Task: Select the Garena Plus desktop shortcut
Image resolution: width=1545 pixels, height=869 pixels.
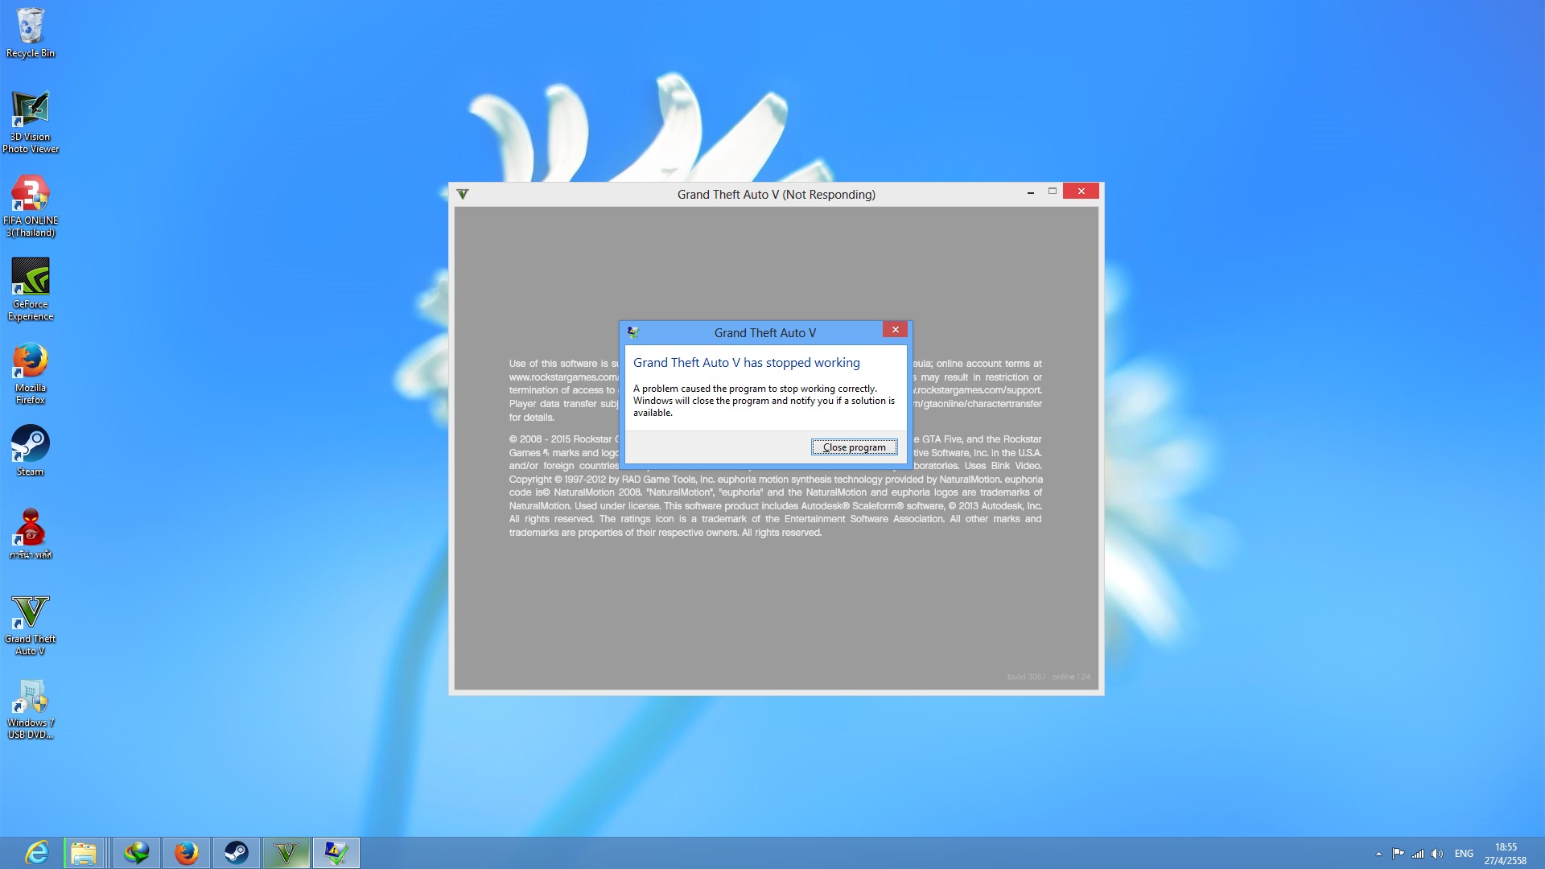Action: (x=31, y=534)
